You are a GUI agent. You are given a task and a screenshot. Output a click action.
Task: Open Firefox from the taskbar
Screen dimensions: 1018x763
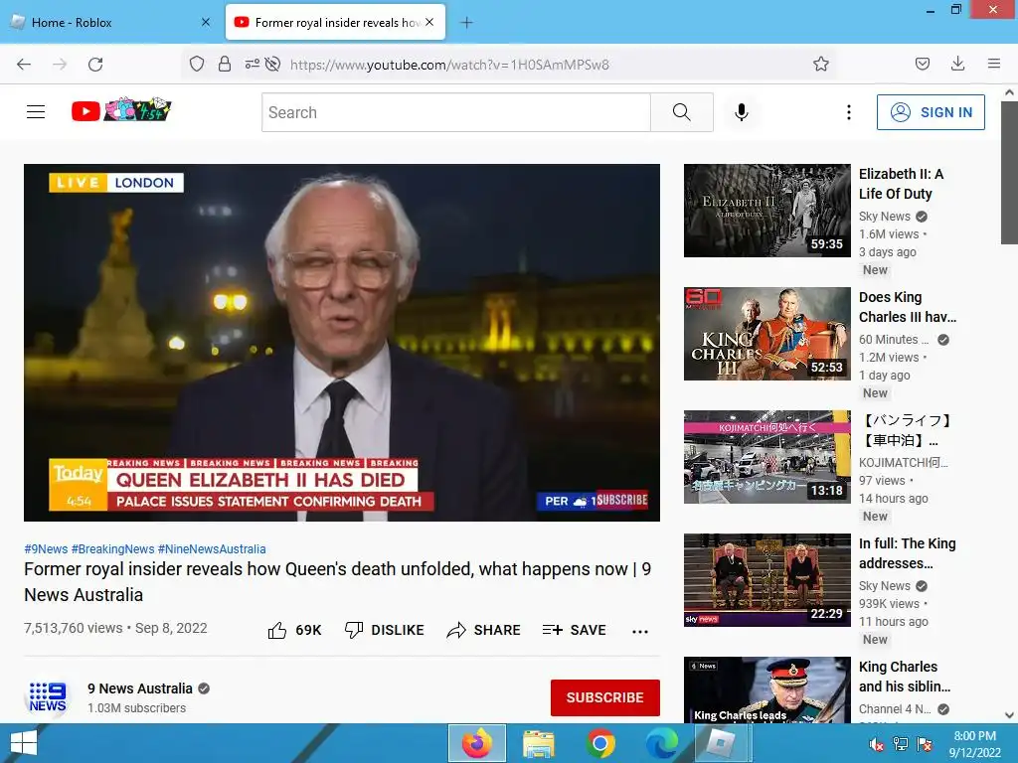click(x=477, y=743)
